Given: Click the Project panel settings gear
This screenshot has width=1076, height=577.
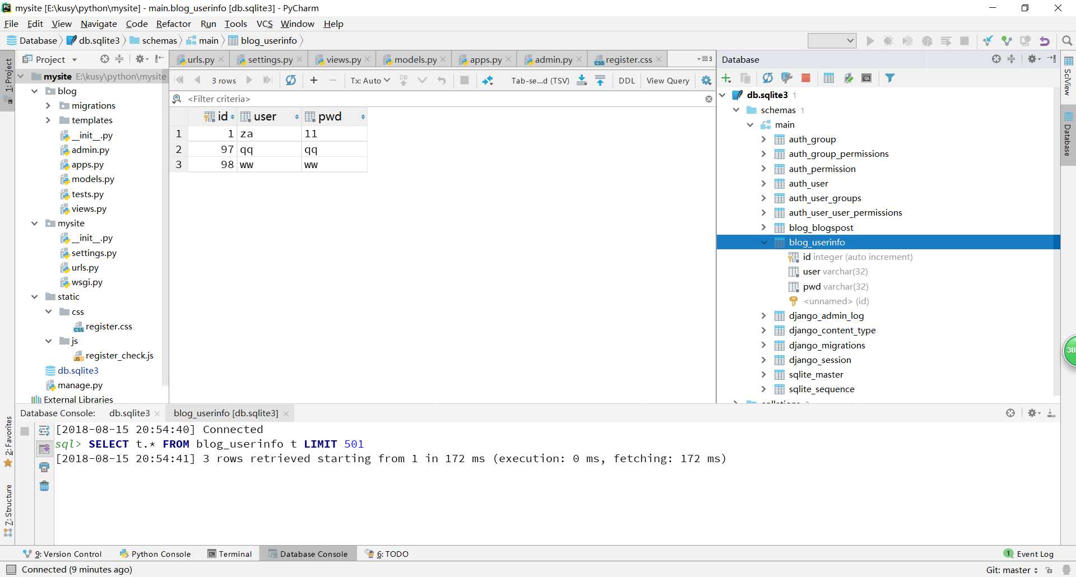Looking at the screenshot, I should [141, 59].
